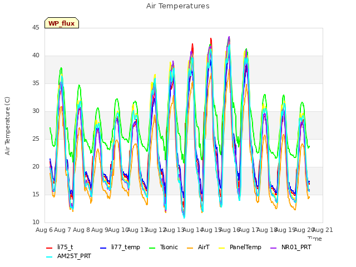Click the 40 y-axis tick label
Viewport: 356px width, 267px height.
coord(36,56)
